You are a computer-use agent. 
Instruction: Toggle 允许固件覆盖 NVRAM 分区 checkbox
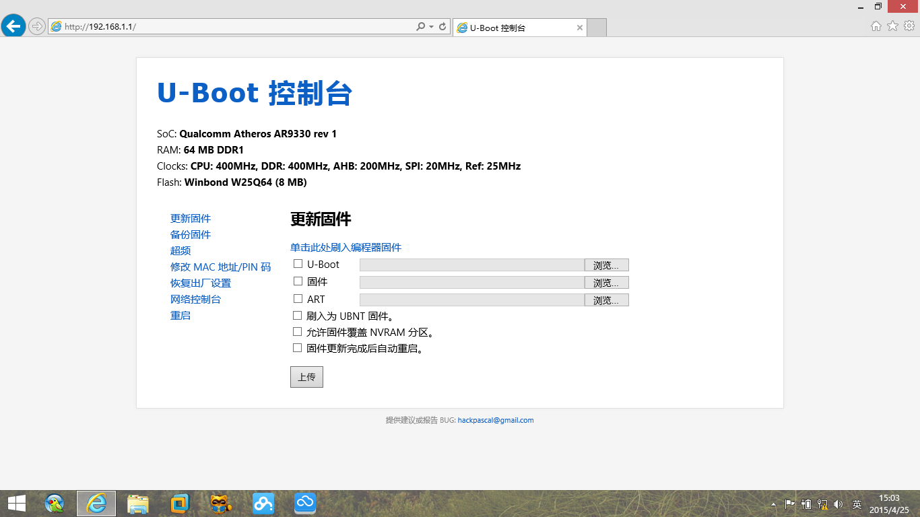(297, 332)
